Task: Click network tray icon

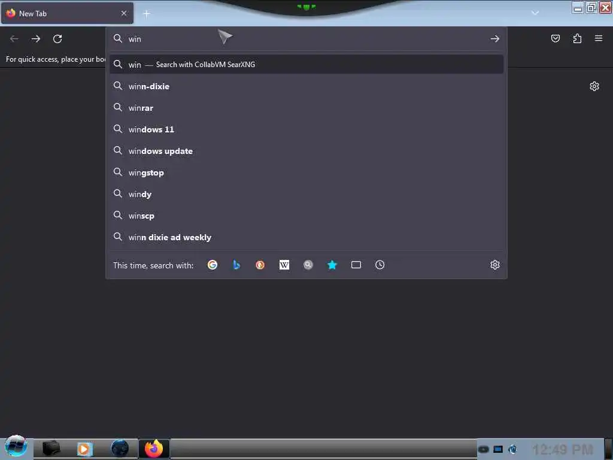Action: click(497, 449)
